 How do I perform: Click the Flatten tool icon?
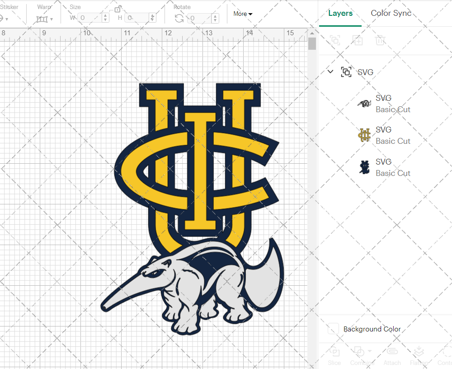(418, 352)
